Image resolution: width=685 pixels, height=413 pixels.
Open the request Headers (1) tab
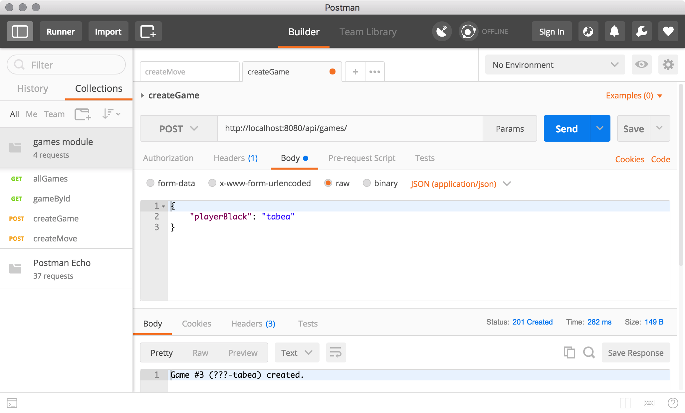236,158
